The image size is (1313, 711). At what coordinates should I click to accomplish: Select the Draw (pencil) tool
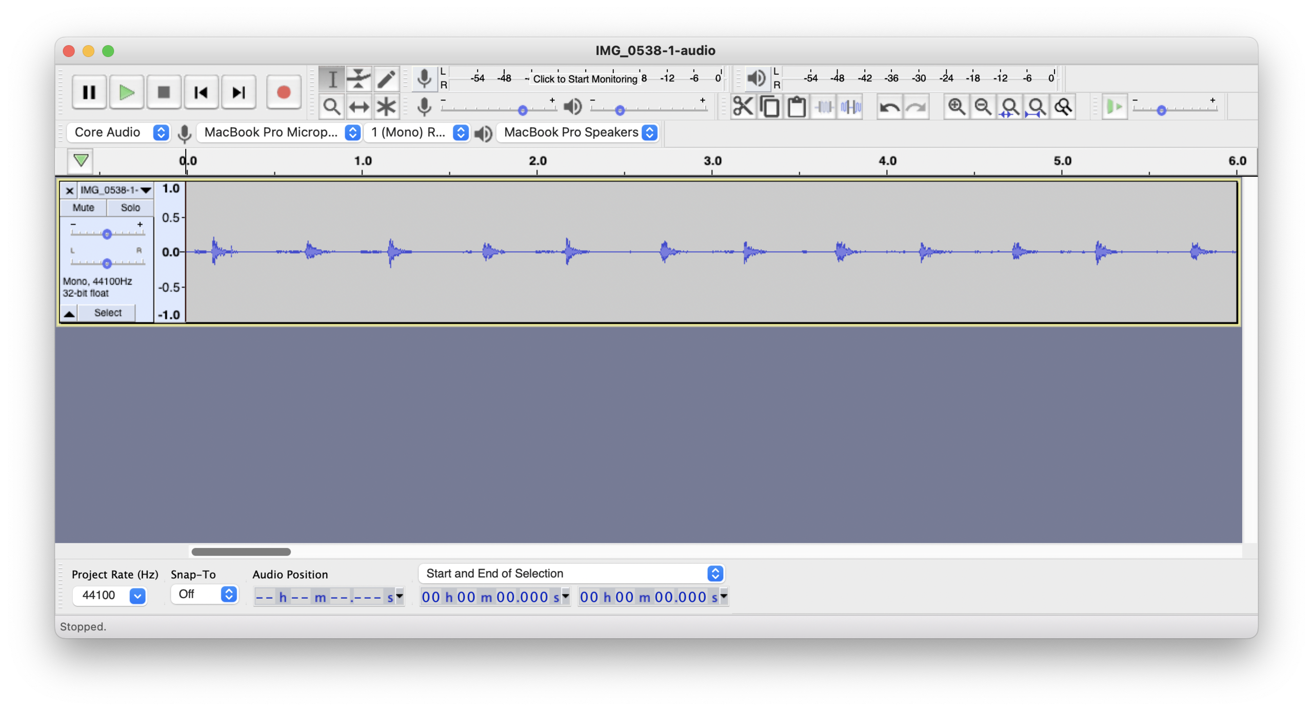[x=386, y=79]
